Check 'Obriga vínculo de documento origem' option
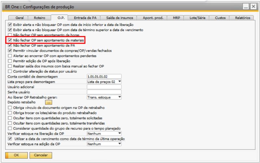Screen dimensions: 260x163 10,107
